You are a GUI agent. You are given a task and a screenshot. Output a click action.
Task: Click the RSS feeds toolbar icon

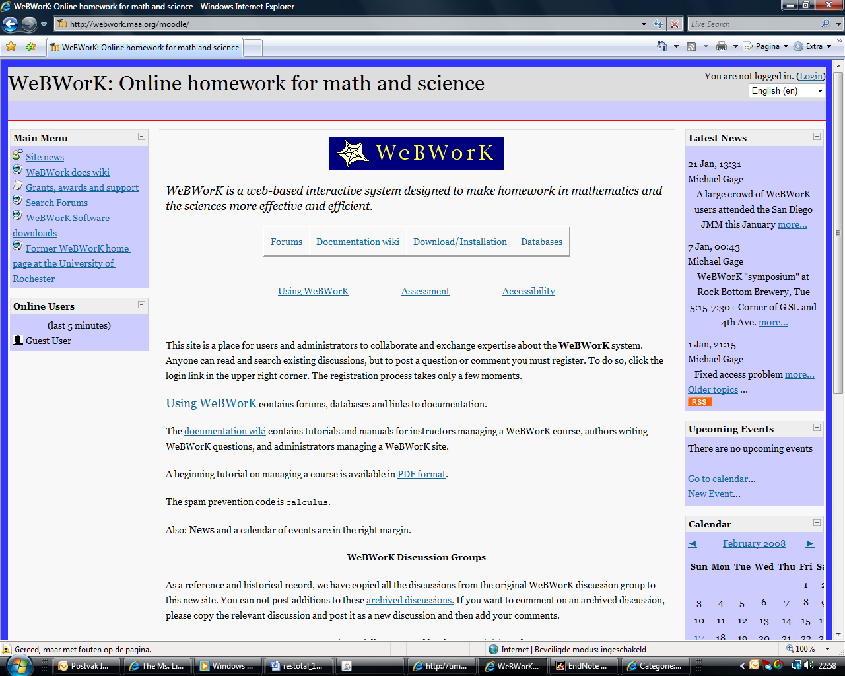(x=691, y=46)
